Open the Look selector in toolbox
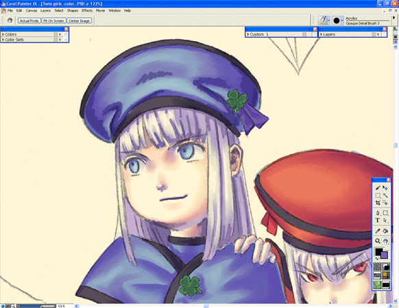 click(377, 284)
